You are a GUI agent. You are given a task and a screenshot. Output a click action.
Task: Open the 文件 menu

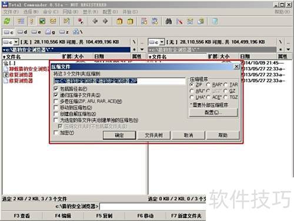[x=11, y=12]
